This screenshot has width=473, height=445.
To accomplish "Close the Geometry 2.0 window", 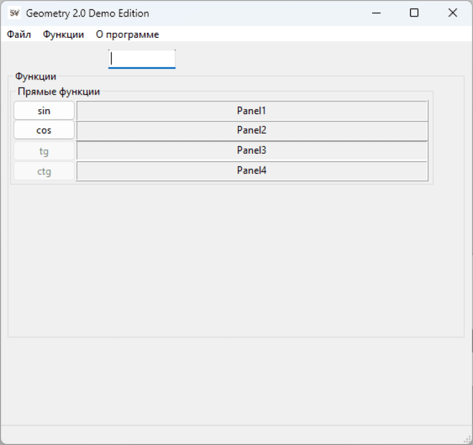I will 452,13.
